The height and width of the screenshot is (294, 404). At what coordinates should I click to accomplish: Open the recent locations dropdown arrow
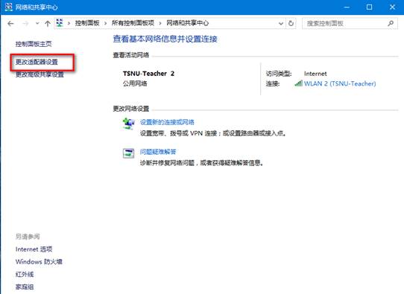tap(37, 23)
